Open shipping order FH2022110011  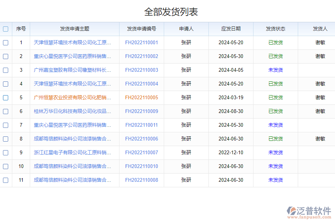(141, 125)
